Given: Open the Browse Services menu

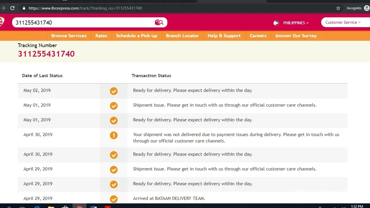Looking at the screenshot, I should pos(69,36).
